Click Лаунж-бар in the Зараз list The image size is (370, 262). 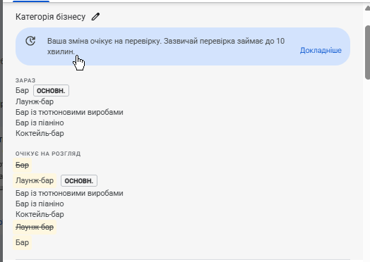coord(35,101)
